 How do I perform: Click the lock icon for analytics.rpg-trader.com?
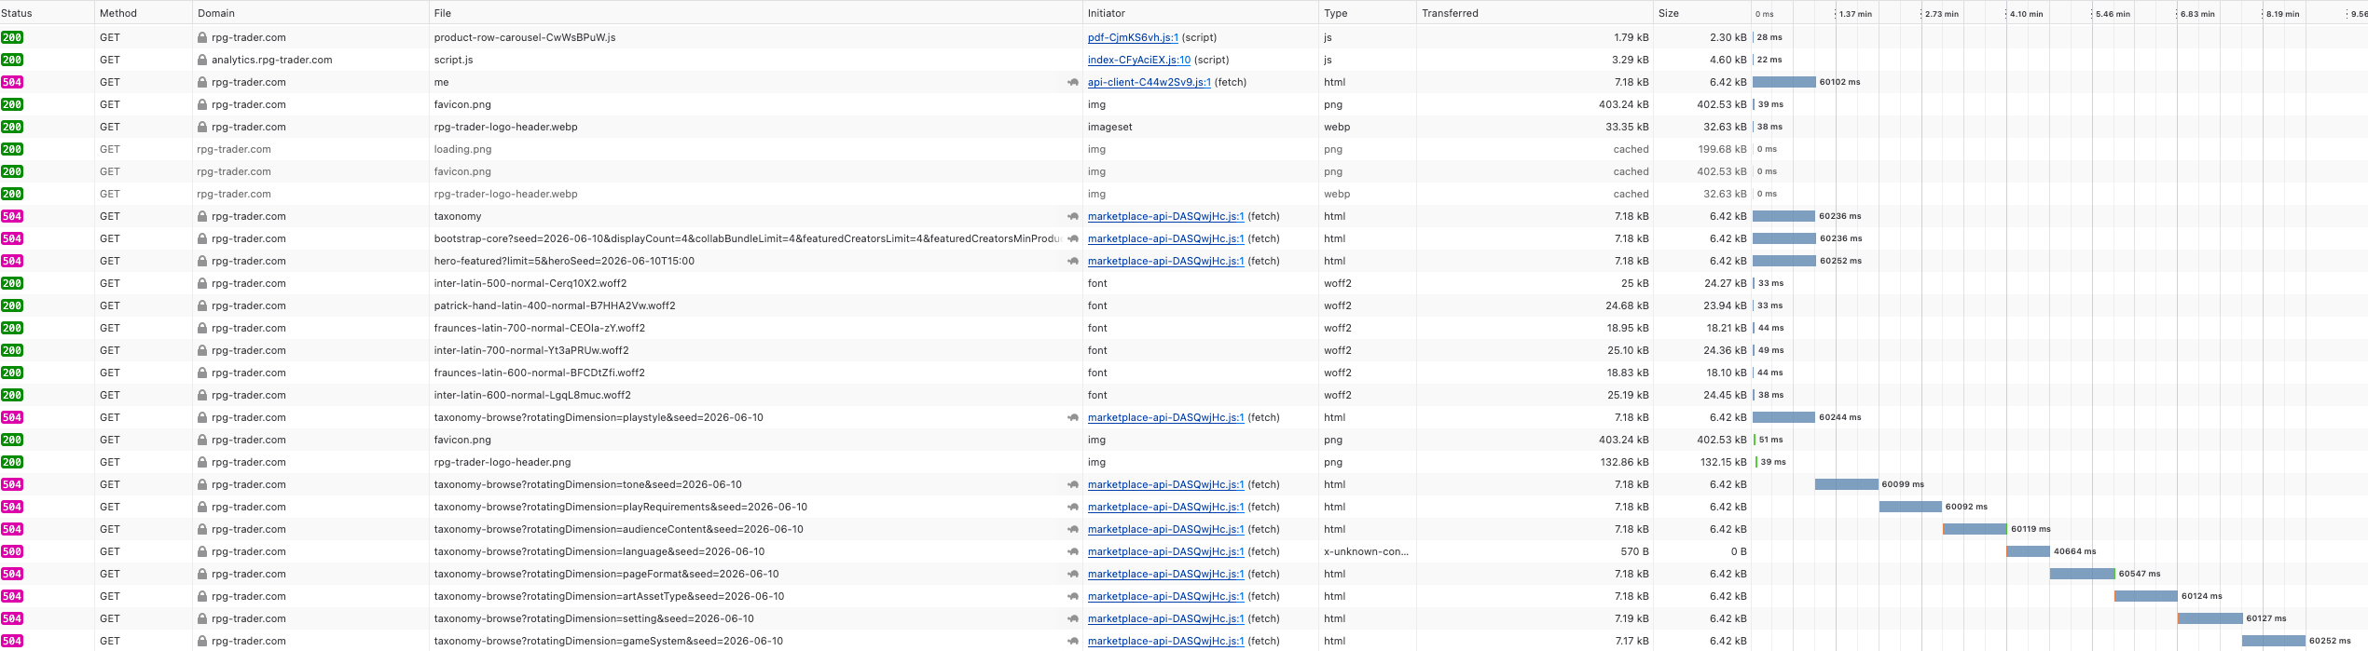(x=202, y=60)
